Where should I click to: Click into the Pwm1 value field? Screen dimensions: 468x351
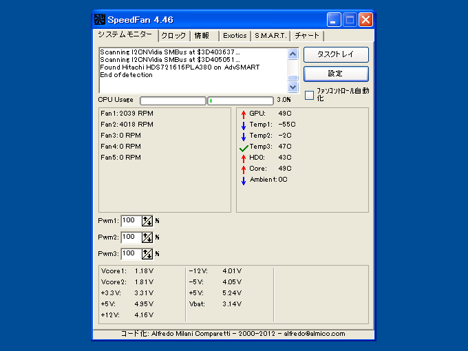coord(131,220)
